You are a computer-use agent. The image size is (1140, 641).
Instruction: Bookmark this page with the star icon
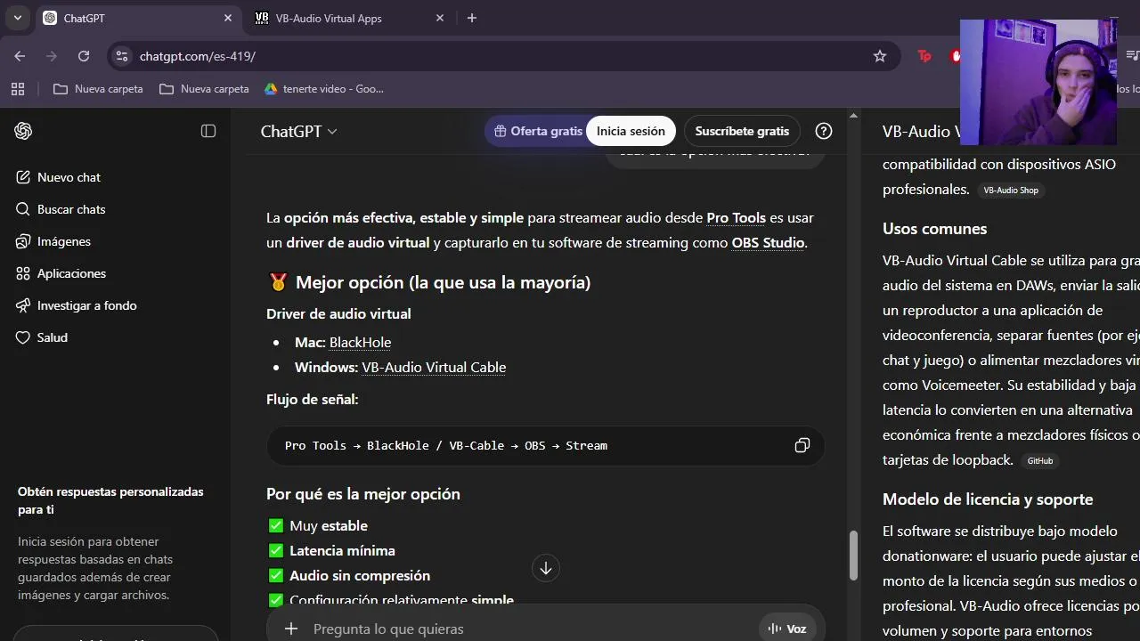tap(880, 56)
